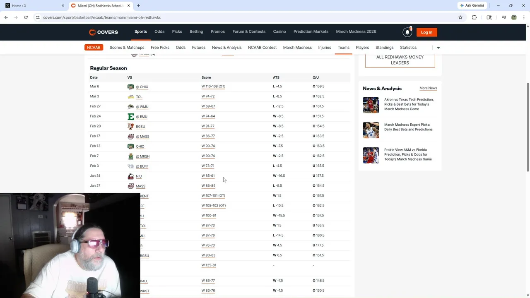Viewport: 530px width, 298px height.
Task: Open the notifications bell icon
Action: click(x=407, y=32)
